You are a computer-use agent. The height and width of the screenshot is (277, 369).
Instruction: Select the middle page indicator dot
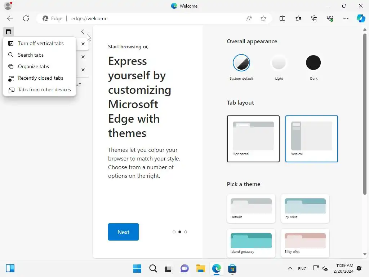coord(180,232)
